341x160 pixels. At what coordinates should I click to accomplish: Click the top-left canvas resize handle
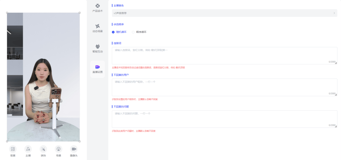tap(7, 13)
